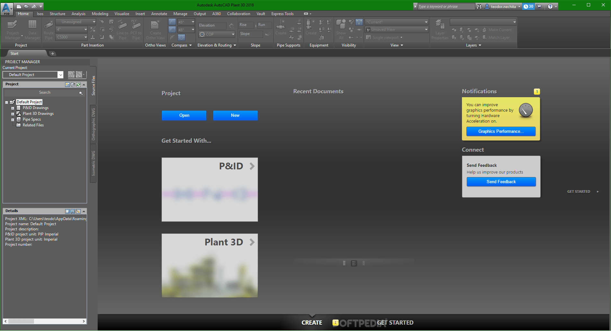The image size is (611, 332).
Task: Click the Preview icon in Details header
Action: [x=73, y=211]
